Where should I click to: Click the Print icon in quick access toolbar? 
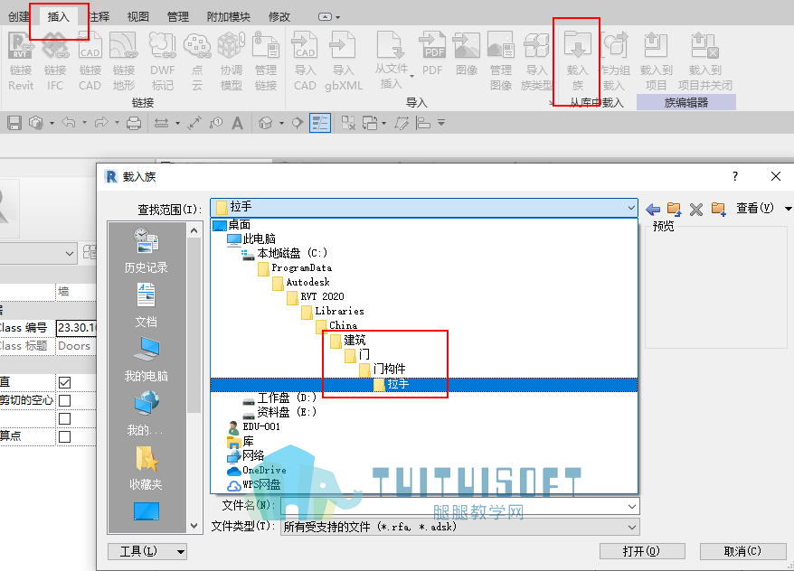click(134, 123)
